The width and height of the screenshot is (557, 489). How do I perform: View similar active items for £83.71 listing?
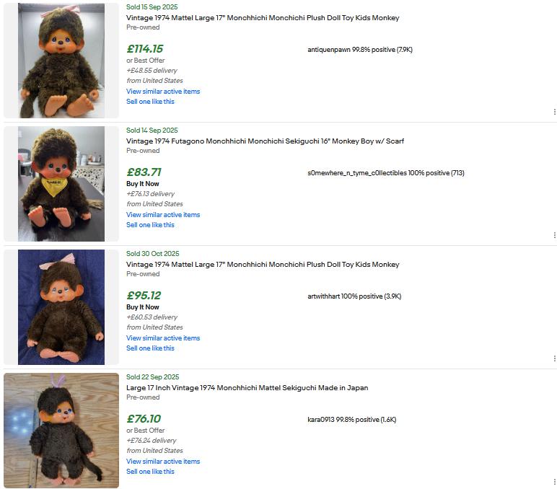(163, 215)
